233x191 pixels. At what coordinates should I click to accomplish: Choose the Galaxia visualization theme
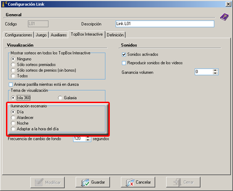coord(60,98)
